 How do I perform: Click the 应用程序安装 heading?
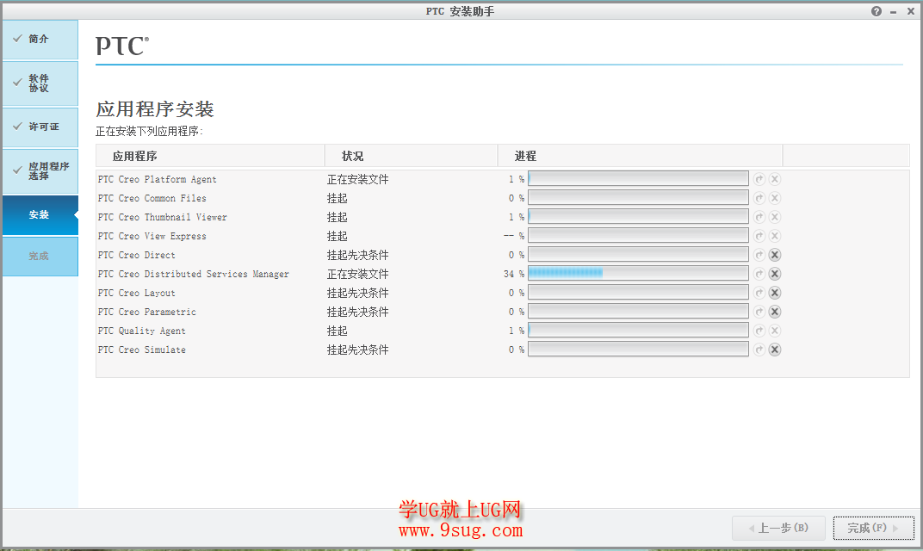(x=155, y=108)
